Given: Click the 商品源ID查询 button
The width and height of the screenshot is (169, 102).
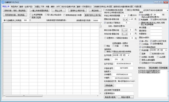Looking at the screenshot, I should (110, 97).
